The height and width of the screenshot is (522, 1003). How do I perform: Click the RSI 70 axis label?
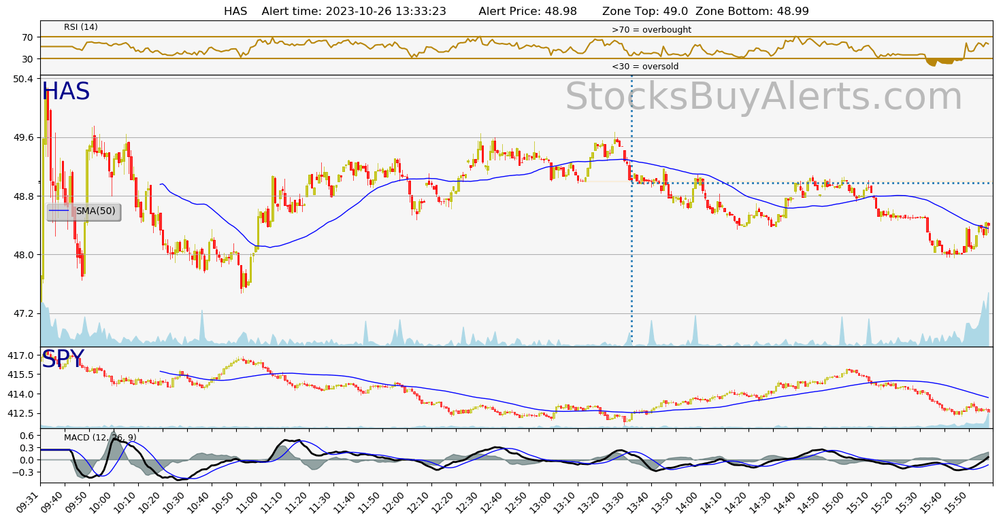28,37
